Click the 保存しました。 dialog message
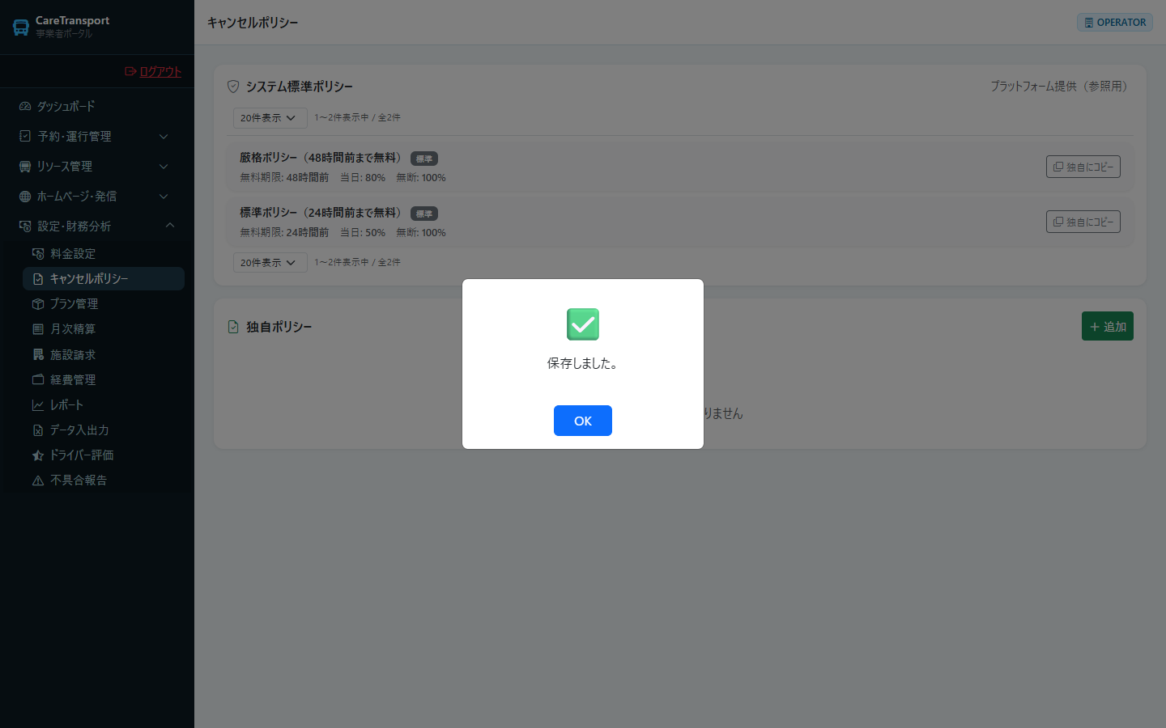1166x728 pixels. pyautogui.click(x=583, y=363)
